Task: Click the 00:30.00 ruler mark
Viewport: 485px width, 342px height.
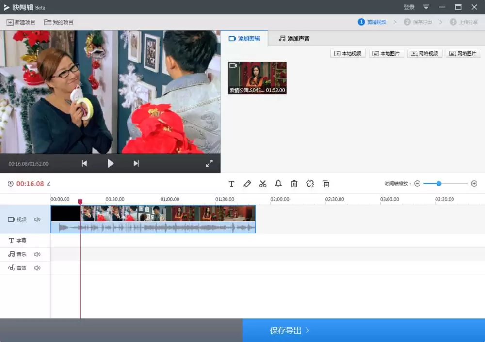Action: tap(115, 199)
